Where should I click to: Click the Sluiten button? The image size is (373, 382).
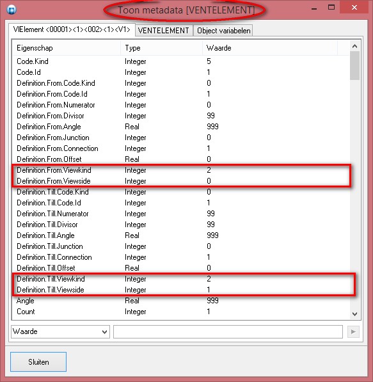click(38, 362)
